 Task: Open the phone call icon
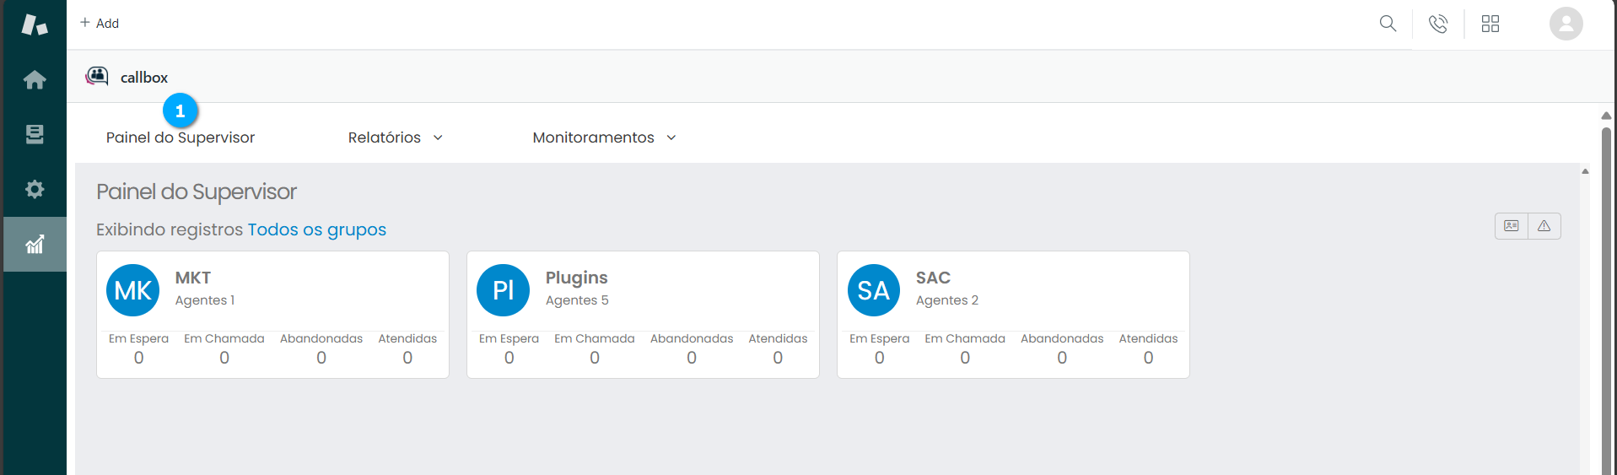[1438, 24]
